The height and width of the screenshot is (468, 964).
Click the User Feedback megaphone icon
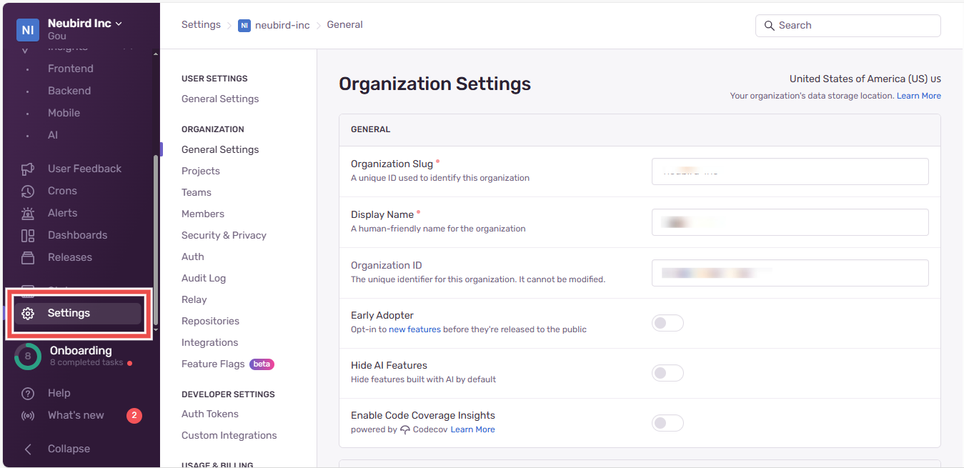pos(28,169)
